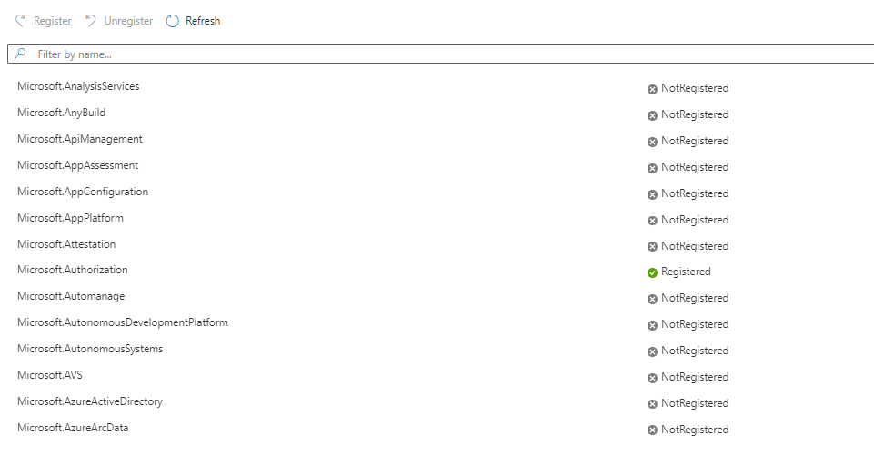Screen dimensions: 874x465
Task: Choose the Microsoft.AppPlatform provider
Action: 70,218
